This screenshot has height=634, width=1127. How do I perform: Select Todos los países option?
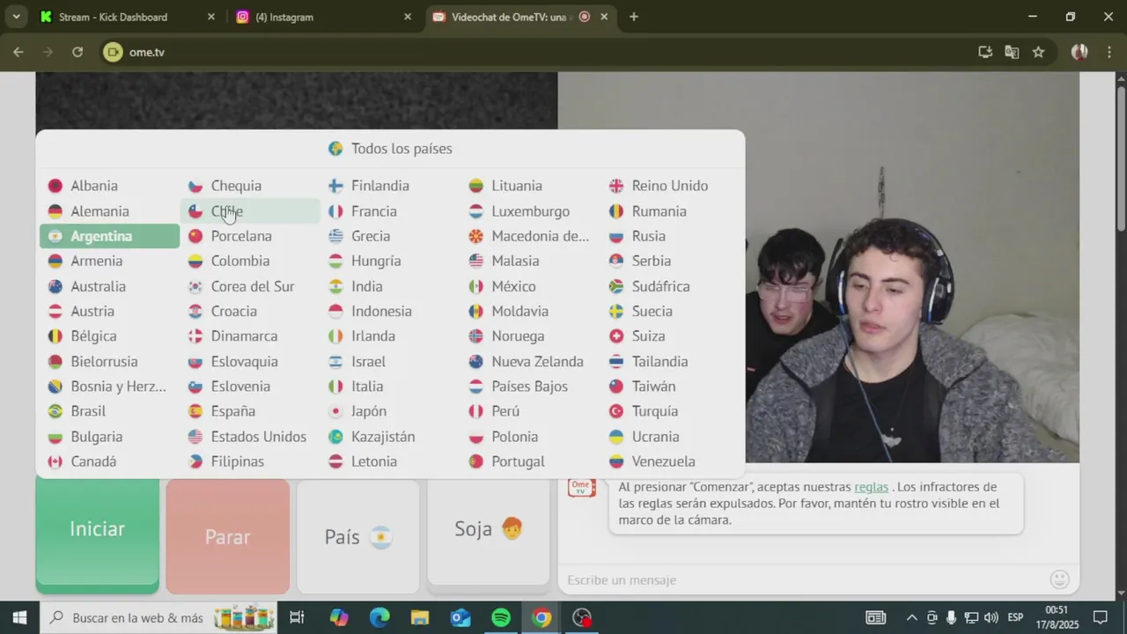[x=390, y=148]
